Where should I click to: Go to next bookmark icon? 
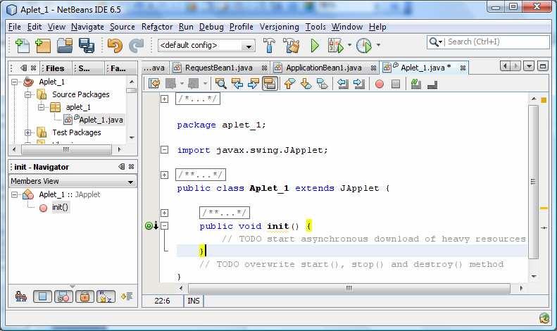[x=306, y=84]
